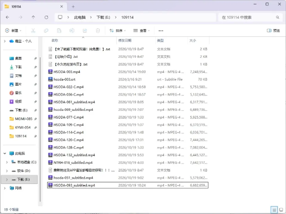Open a new tab with plus button
The image size is (286, 214).
click(73, 7)
